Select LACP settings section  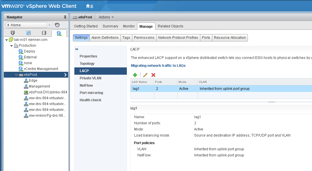(x=101, y=71)
